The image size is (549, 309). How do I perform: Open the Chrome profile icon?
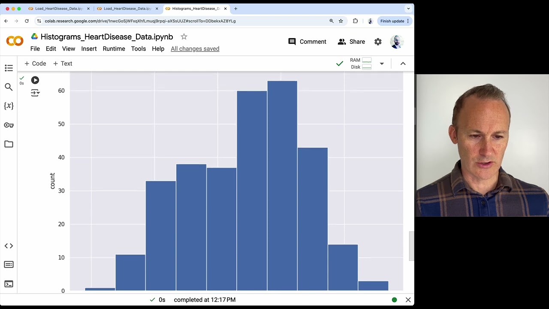tap(370, 21)
